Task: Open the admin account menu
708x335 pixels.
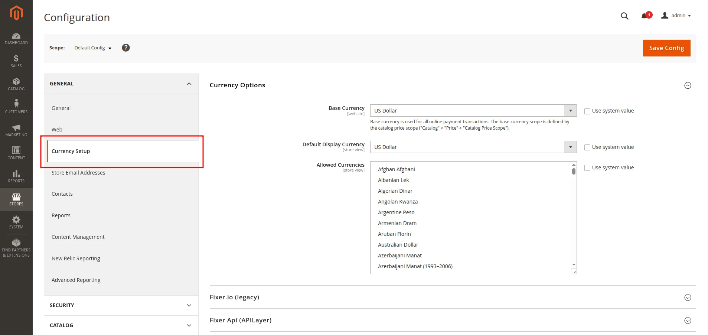Action: pos(676,16)
